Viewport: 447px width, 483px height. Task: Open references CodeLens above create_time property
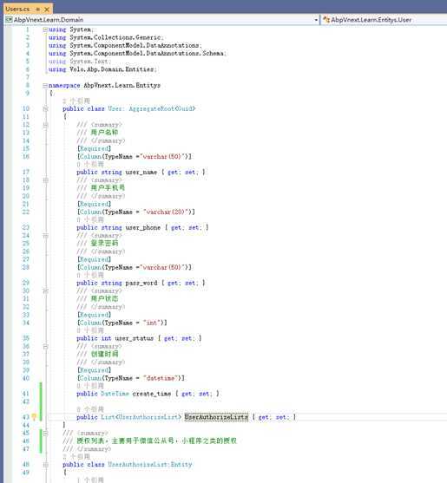pyautogui.click(x=90, y=386)
